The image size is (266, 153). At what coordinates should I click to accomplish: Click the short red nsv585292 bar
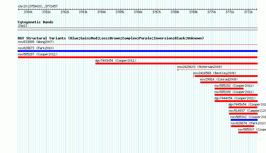point(229,89)
